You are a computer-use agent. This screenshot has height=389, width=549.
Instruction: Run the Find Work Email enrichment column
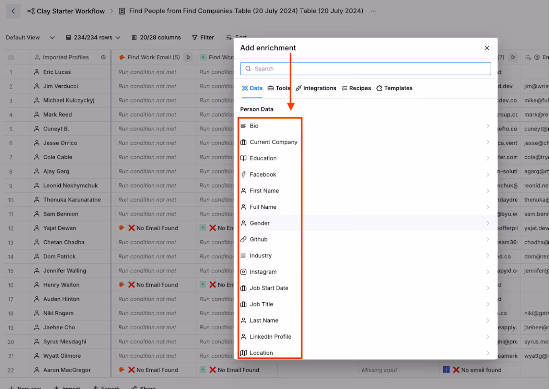coord(188,57)
